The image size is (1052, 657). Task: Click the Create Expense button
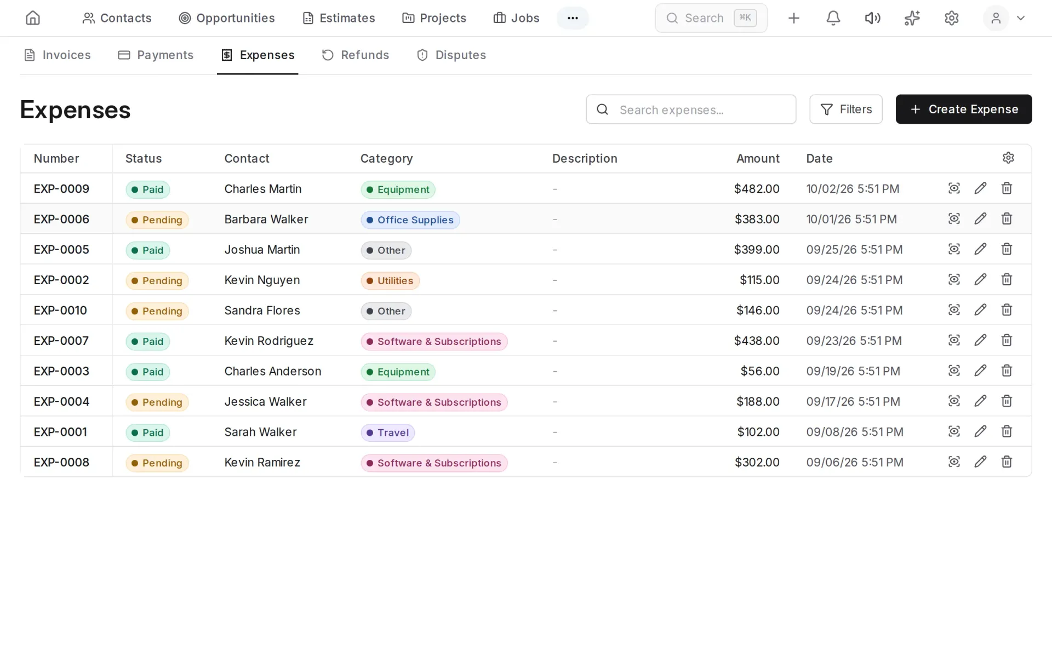coord(964,109)
